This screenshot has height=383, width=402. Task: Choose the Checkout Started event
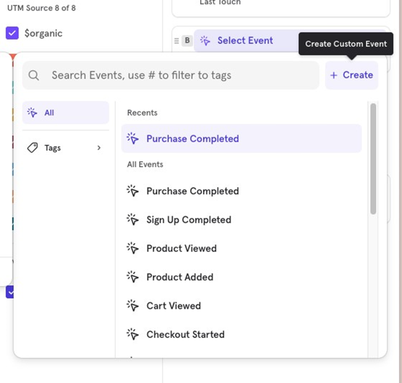tap(185, 334)
